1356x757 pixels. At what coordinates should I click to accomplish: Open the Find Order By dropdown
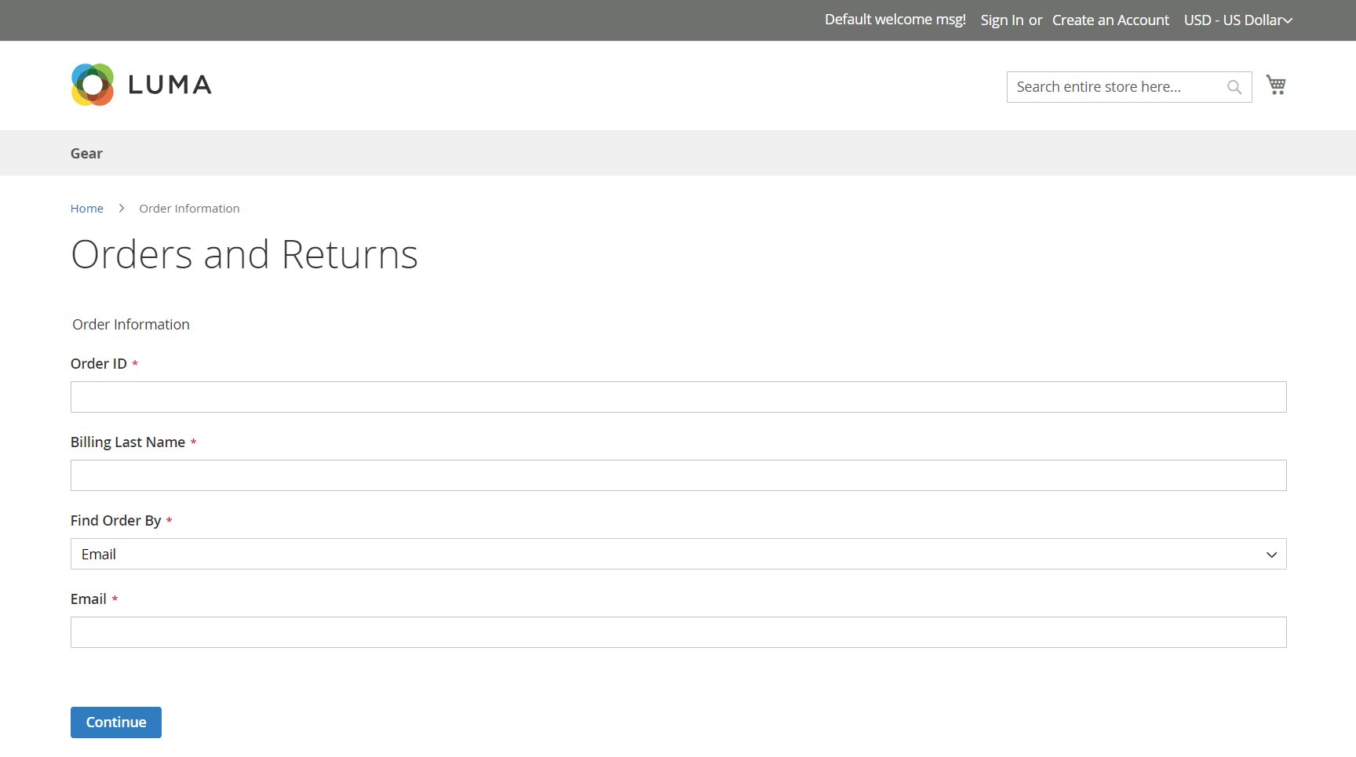pos(679,554)
